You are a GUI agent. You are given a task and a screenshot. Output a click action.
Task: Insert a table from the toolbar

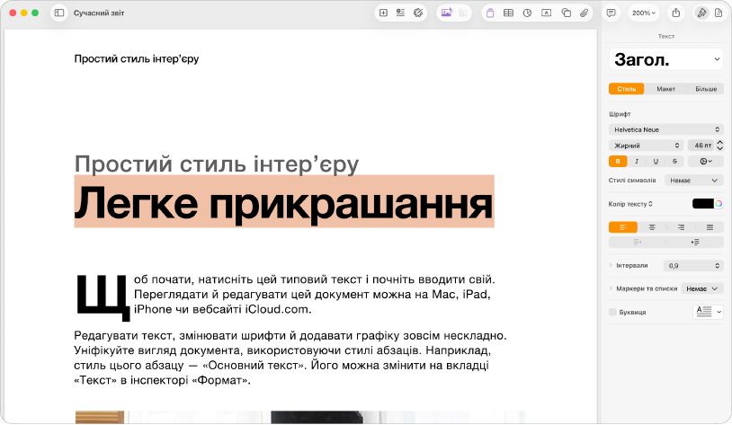(508, 13)
